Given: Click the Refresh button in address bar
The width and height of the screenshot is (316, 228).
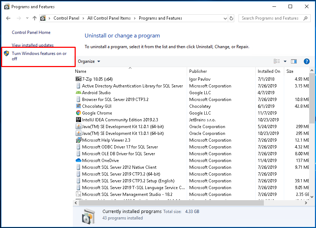Looking at the screenshot, I should pyautogui.click(x=231, y=18).
